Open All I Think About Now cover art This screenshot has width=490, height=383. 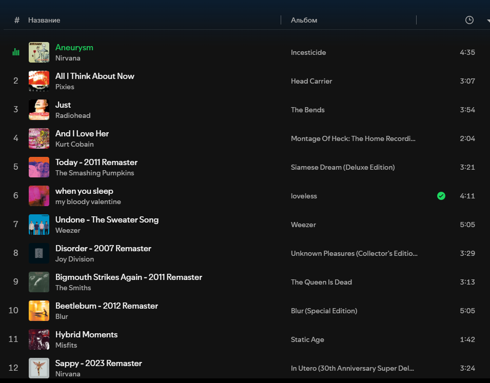39,81
